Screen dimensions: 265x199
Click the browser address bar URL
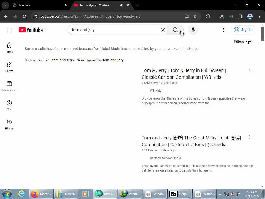90,16
